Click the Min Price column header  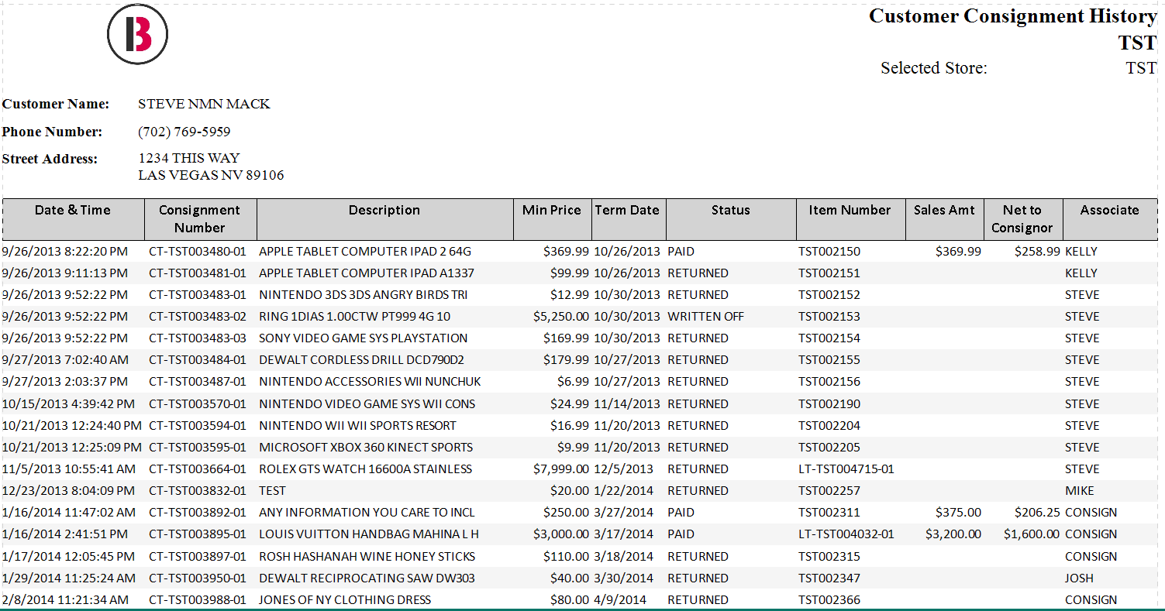(552, 219)
